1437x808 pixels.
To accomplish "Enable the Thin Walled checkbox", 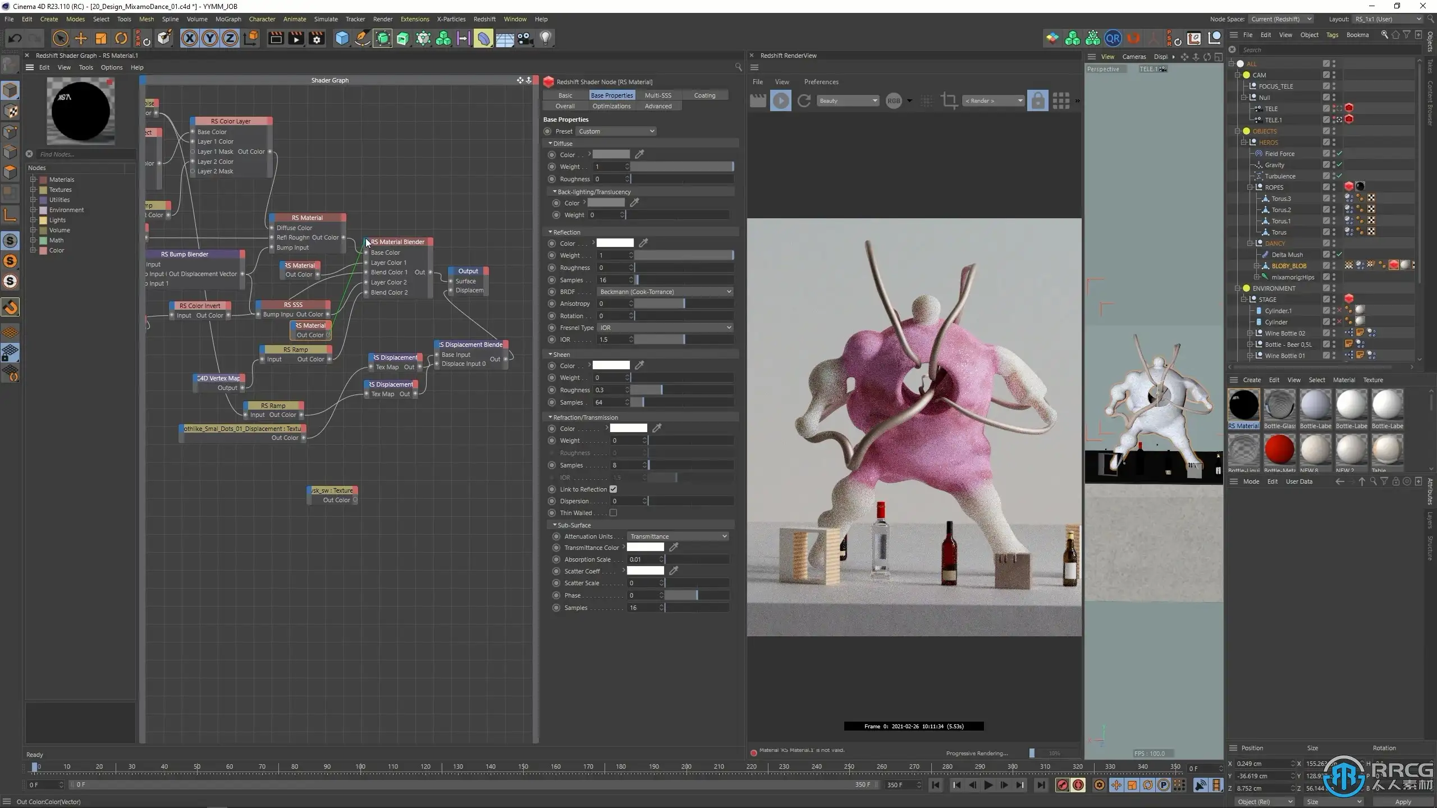I will point(613,513).
